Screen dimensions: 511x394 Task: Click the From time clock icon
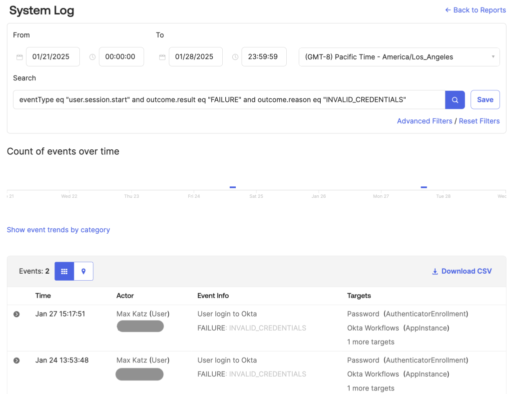click(x=92, y=57)
